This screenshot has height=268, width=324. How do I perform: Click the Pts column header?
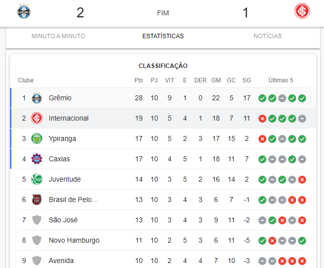(x=139, y=80)
